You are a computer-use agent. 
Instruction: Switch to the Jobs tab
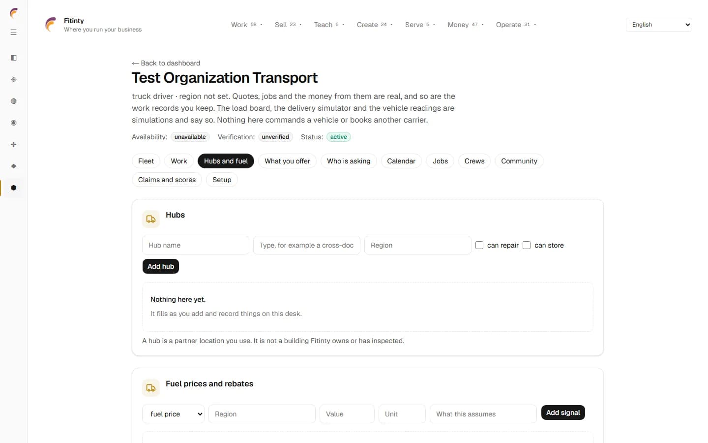coord(440,161)
